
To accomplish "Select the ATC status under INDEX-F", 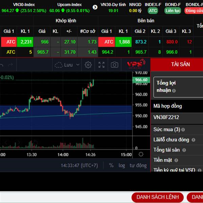I will tap(153, 10).
